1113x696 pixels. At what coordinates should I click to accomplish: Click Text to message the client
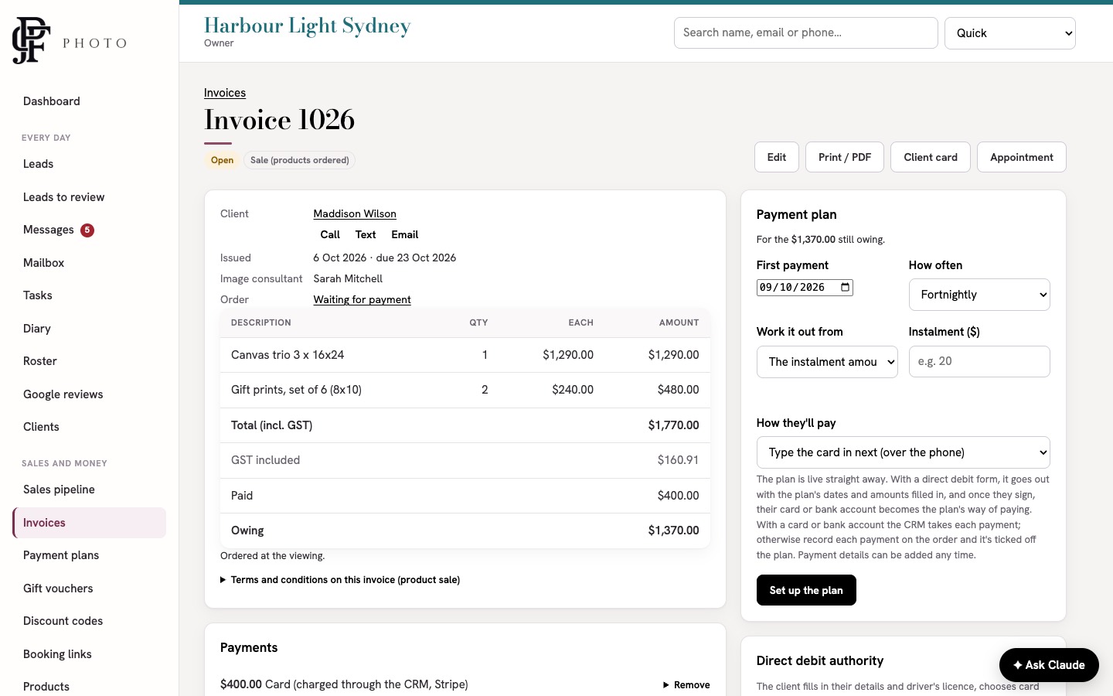pos(366,234)
